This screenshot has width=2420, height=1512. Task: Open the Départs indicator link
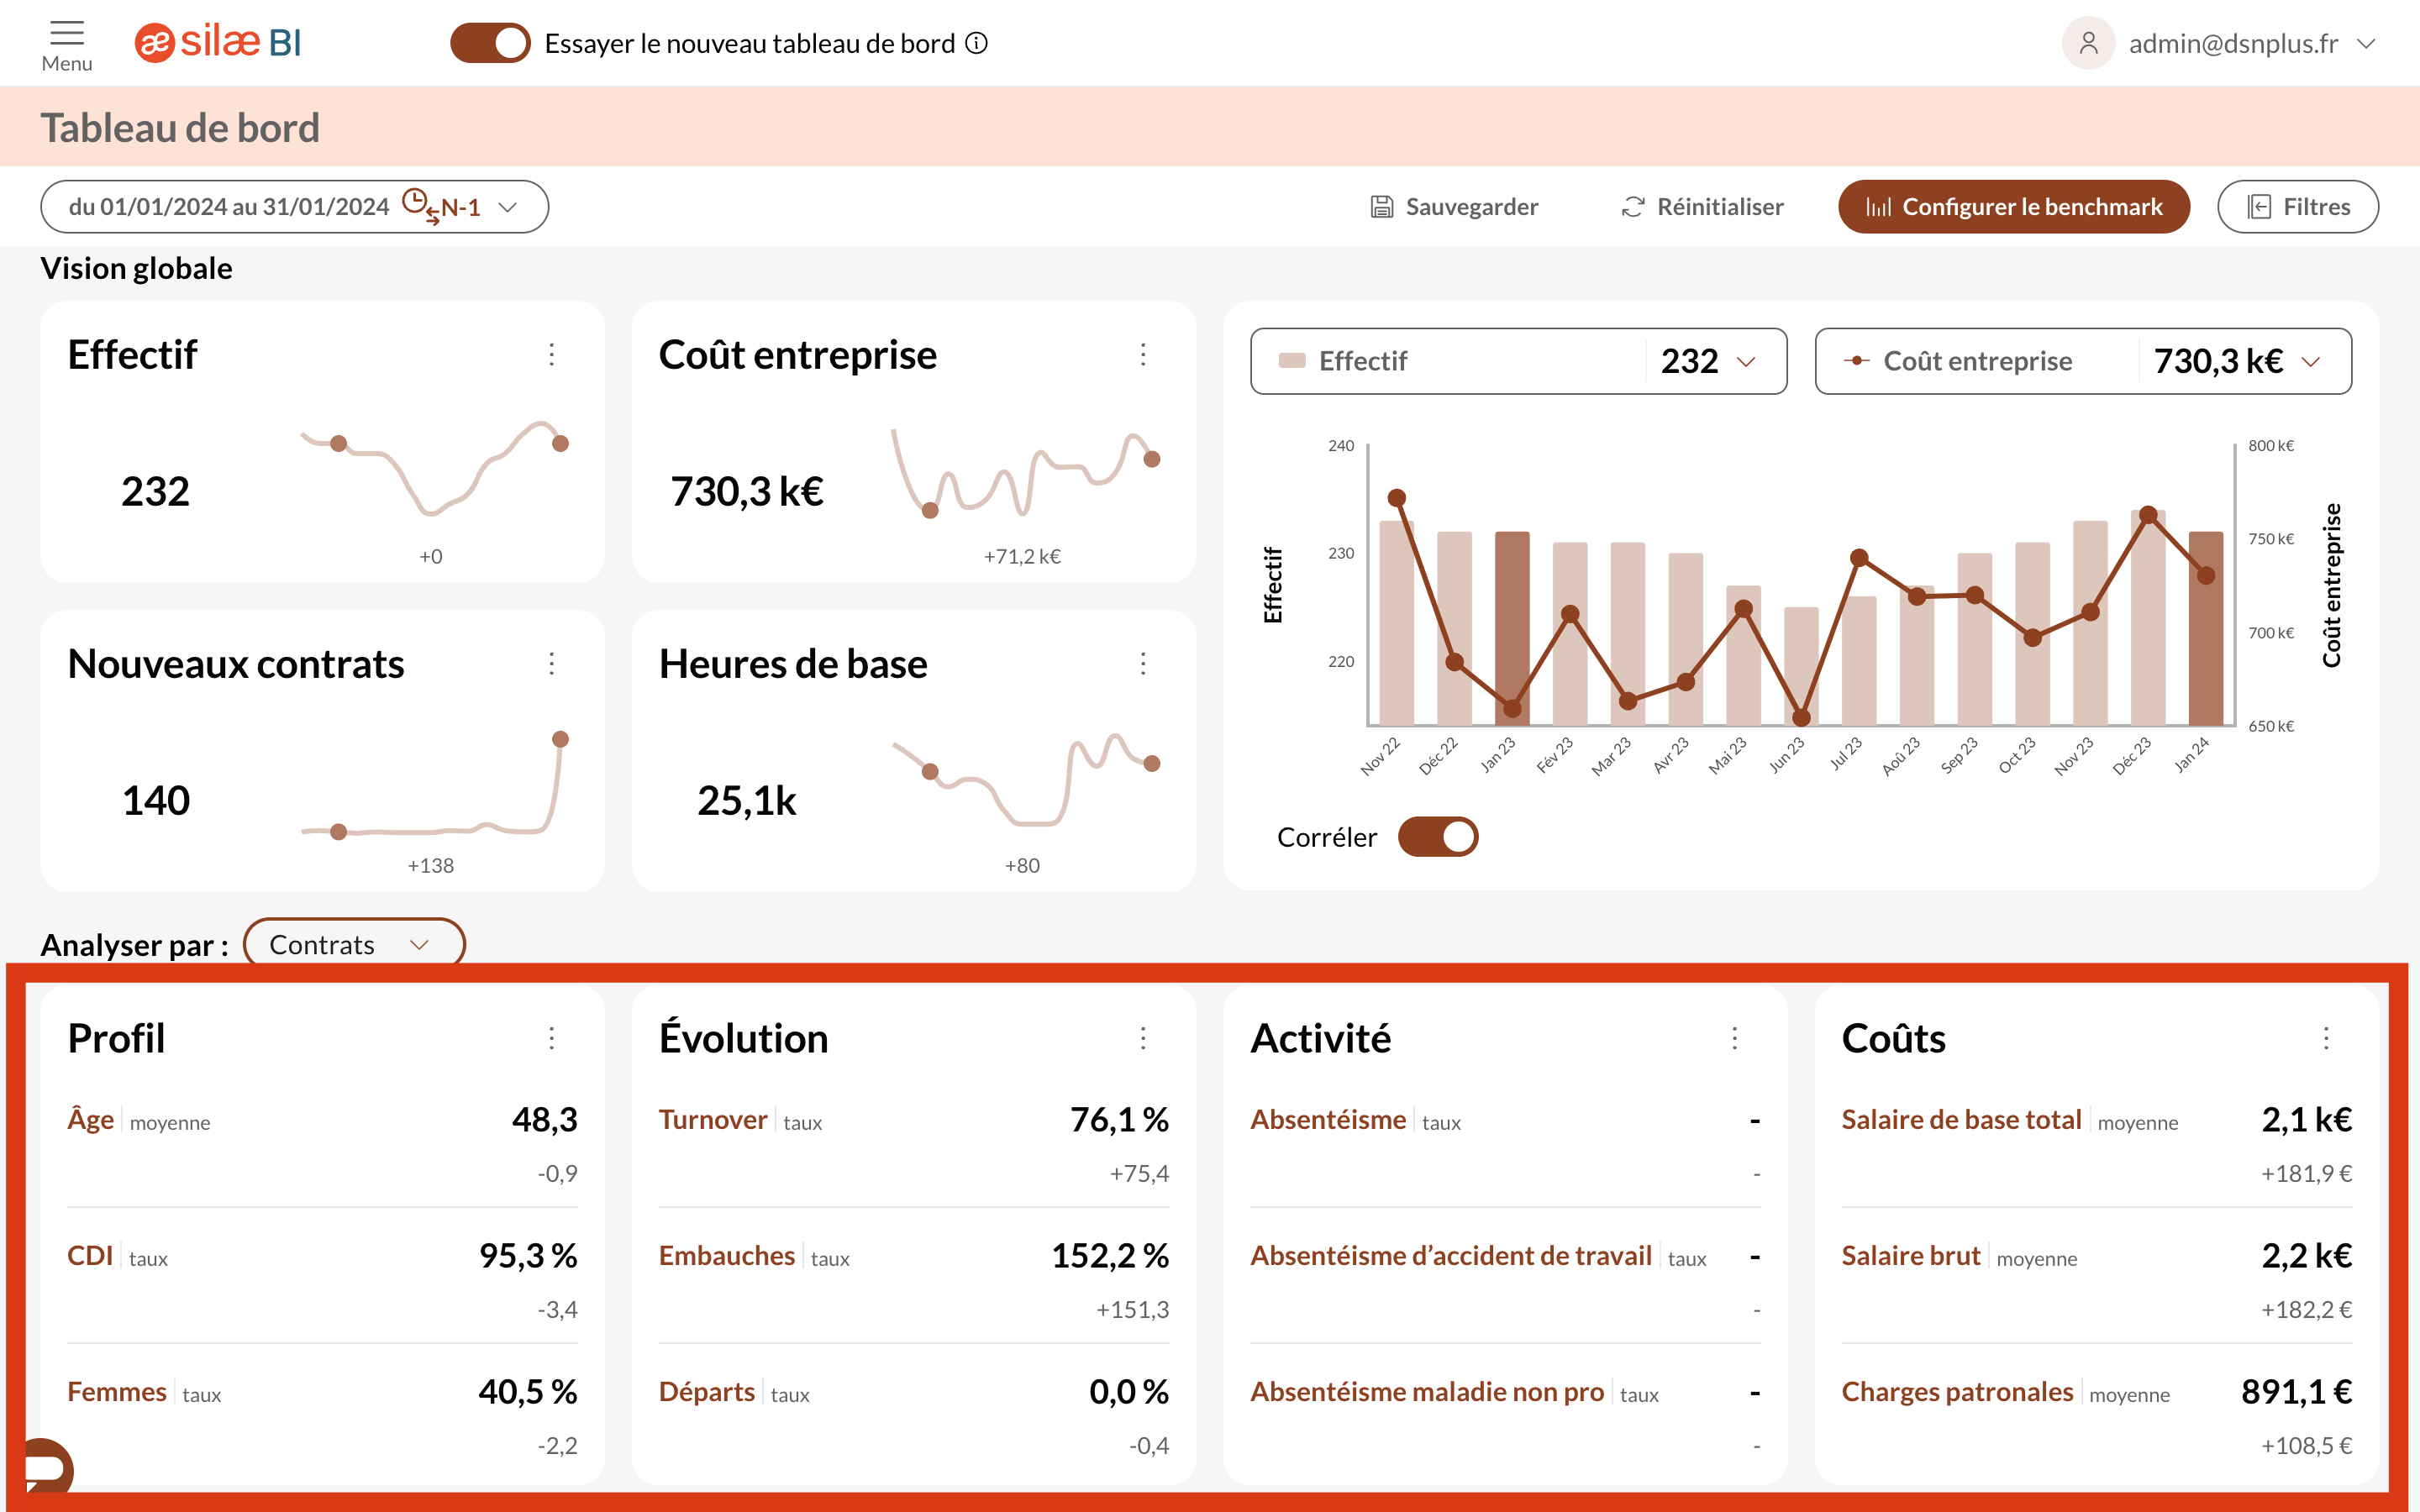click(x=707, y=1391)
